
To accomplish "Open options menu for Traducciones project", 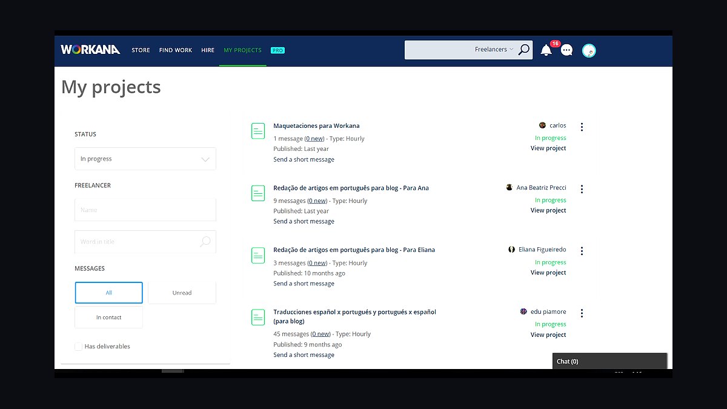I will (582, 313).
